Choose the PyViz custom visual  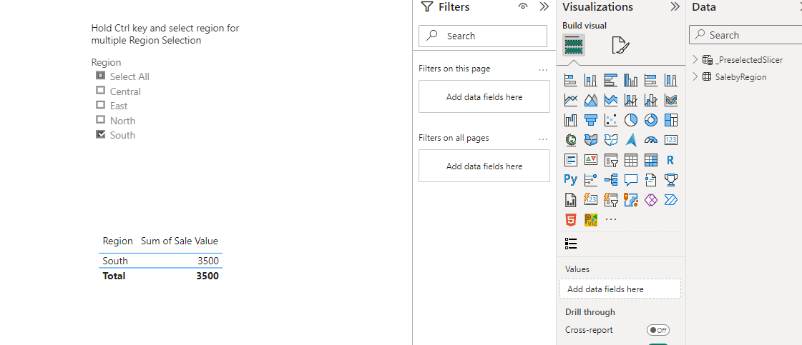click(591, 219)
